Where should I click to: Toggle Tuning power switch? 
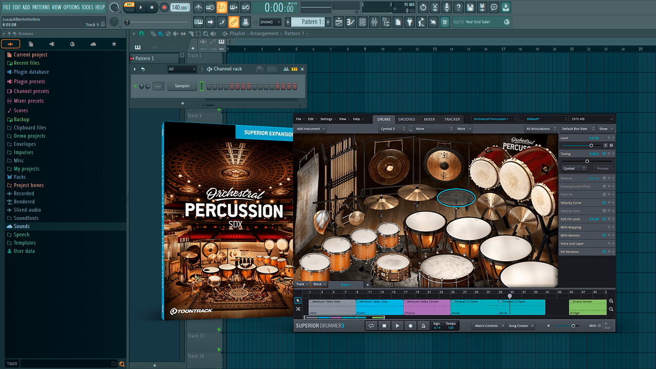(x=604, y=154)
